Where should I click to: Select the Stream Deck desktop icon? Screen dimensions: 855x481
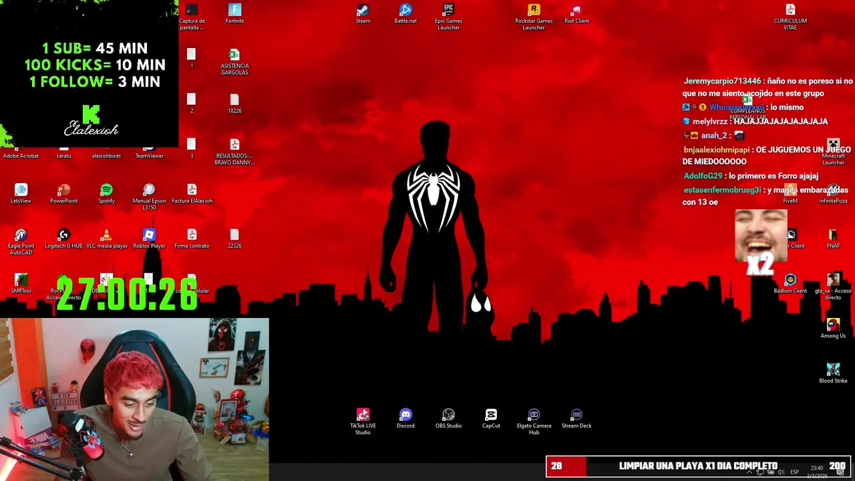pos(576,418)
